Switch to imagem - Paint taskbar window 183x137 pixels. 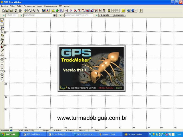pyautogui.click(x=109, y=134)
